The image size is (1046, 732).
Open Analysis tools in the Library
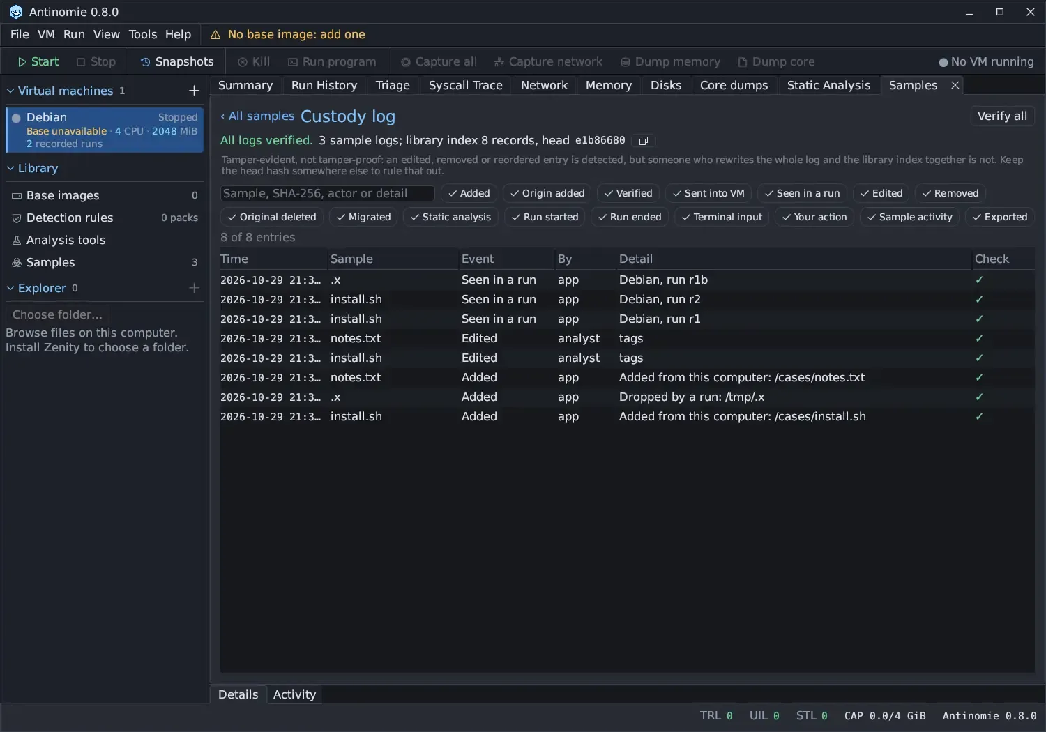coord(105,240)
